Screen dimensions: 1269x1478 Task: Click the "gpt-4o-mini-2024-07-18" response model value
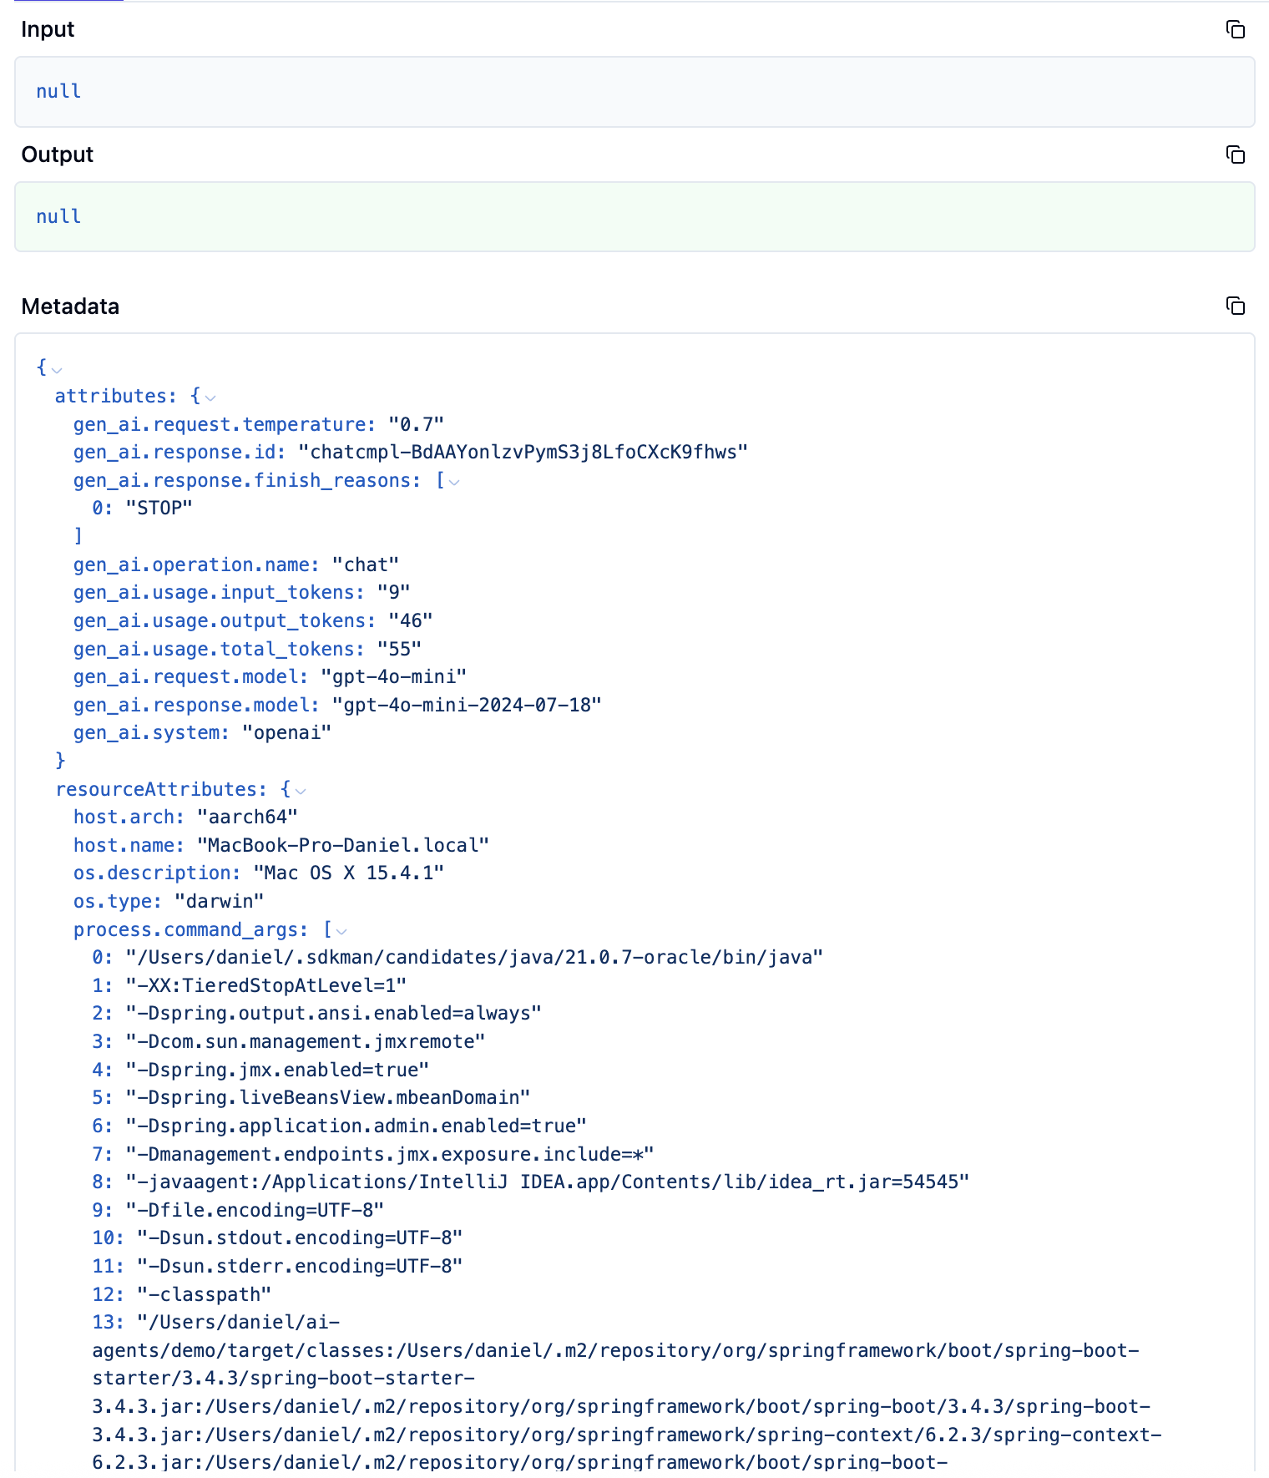[x=467, y=705]
